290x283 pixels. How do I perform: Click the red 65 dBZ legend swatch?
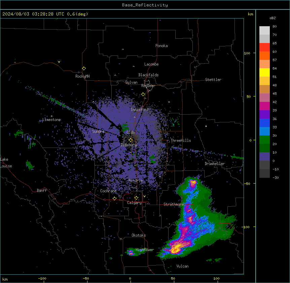coord(264,47)
